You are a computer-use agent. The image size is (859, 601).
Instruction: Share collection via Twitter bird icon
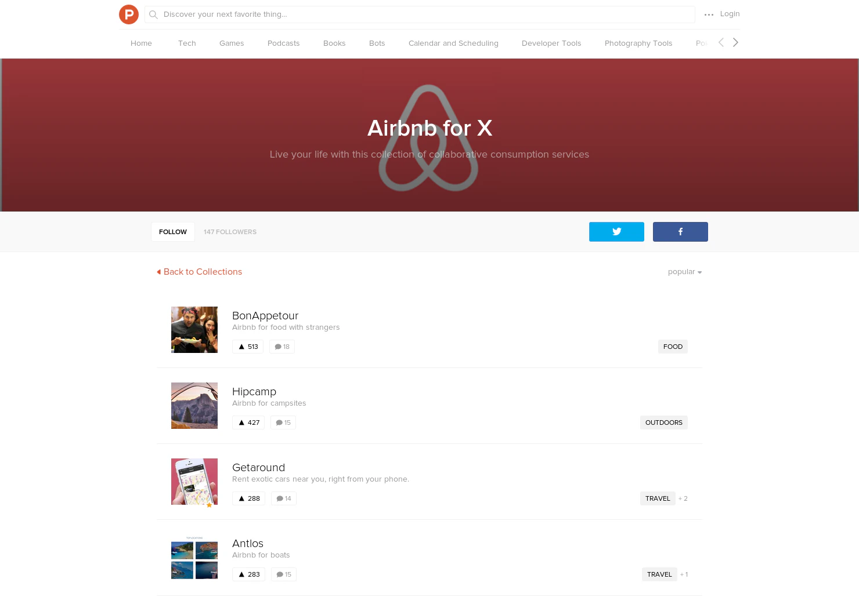coord(616,232)
